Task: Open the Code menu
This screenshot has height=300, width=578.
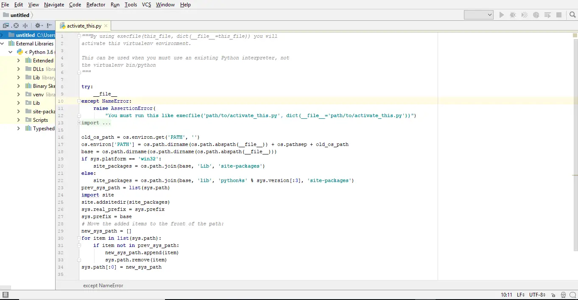Action: (x=75, y=5)
